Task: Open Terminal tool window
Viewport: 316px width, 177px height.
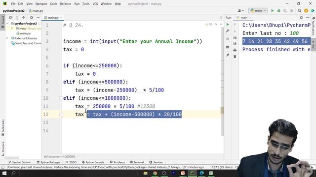Action: 137,162
